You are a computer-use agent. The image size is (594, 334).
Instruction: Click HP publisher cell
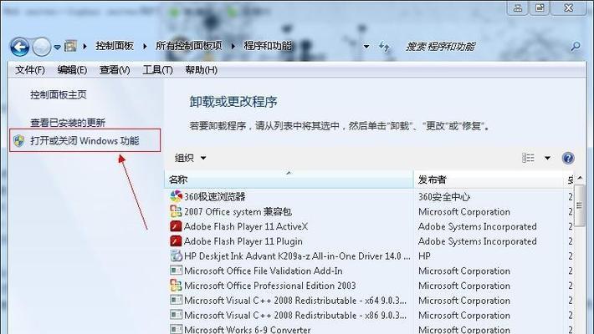(x=424, y=256)
